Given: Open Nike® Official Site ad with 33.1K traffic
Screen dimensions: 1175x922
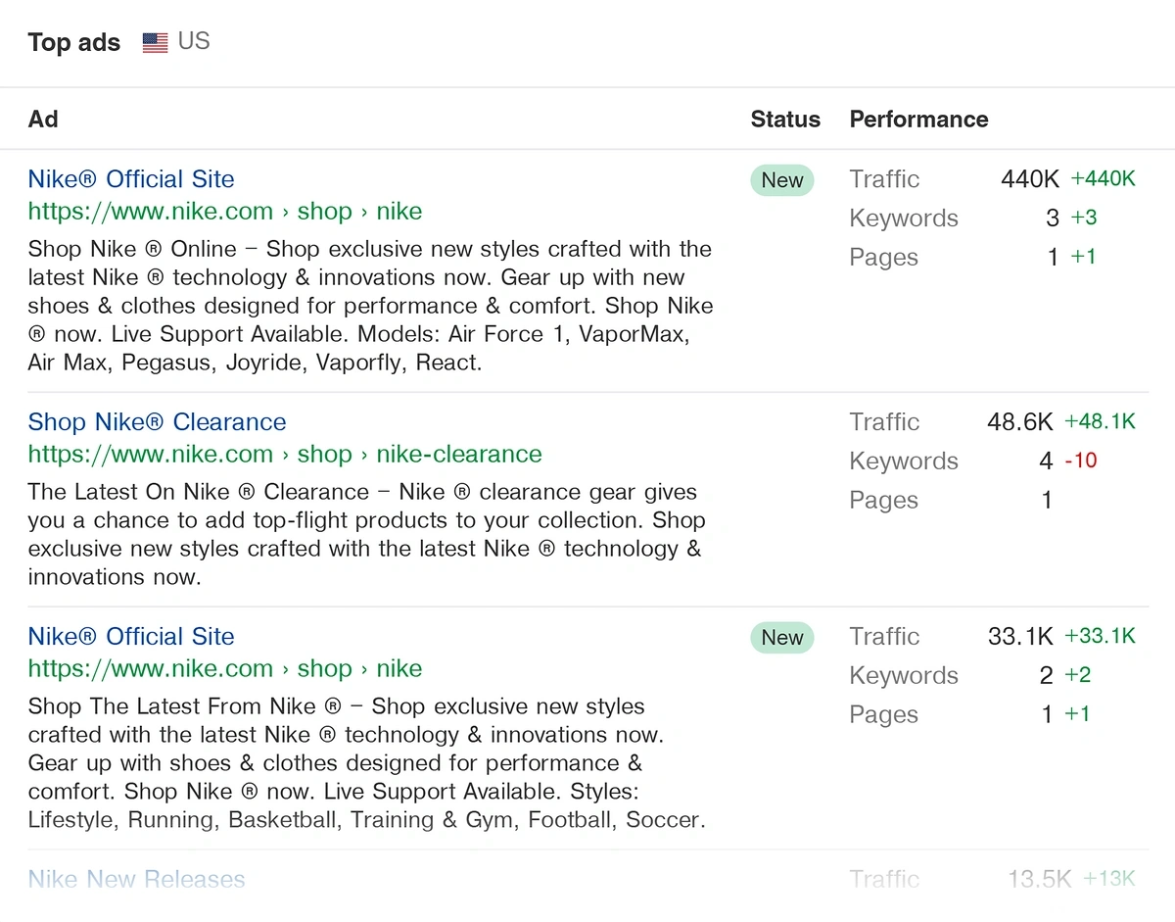Looking at the screenshot, I should pos(131,637).
